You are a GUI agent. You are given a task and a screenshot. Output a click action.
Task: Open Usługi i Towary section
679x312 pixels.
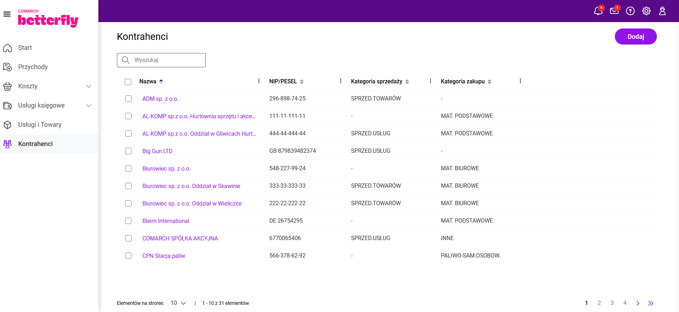40,125
